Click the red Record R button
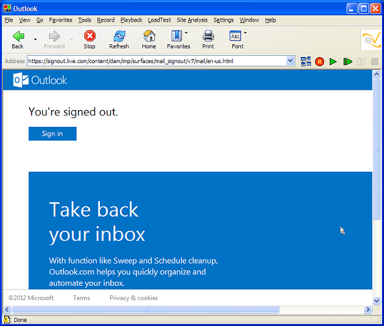 [320, 62]
